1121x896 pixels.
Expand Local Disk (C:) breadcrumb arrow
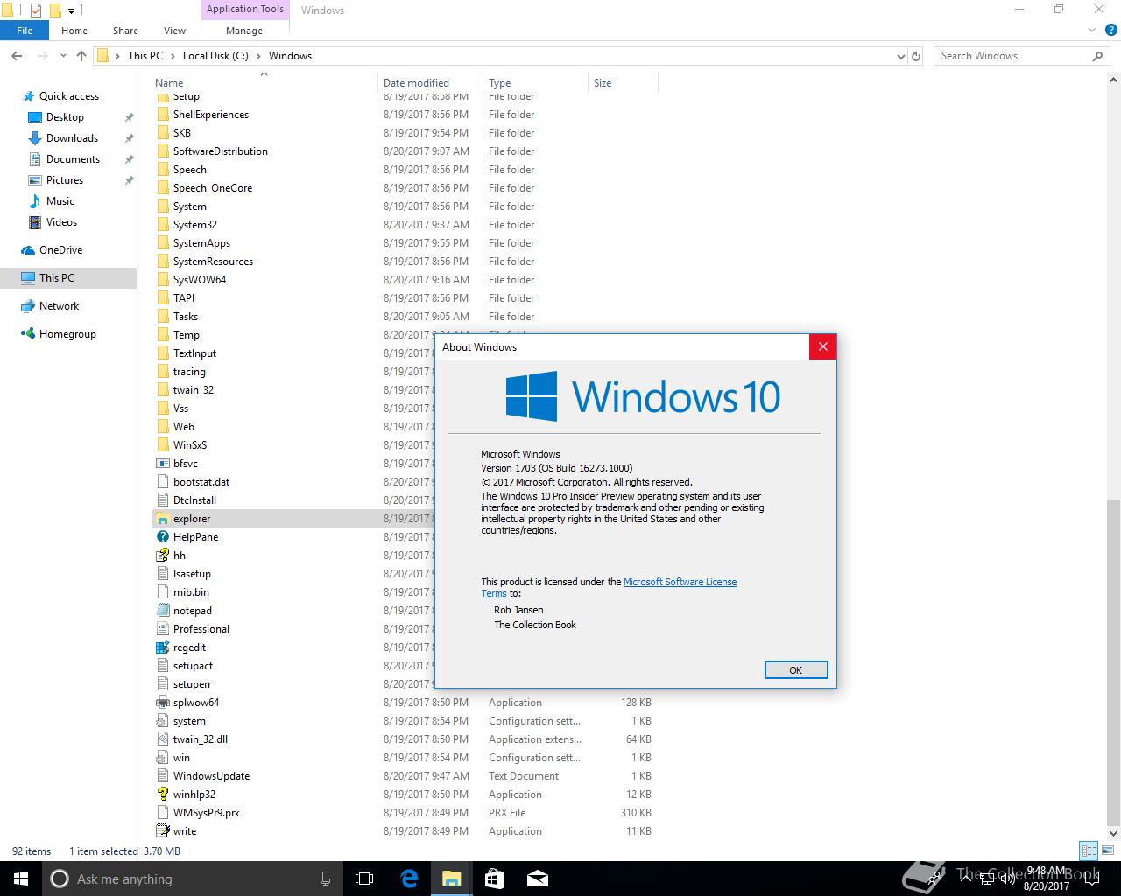pyautogui.click(x=258, y=56)
